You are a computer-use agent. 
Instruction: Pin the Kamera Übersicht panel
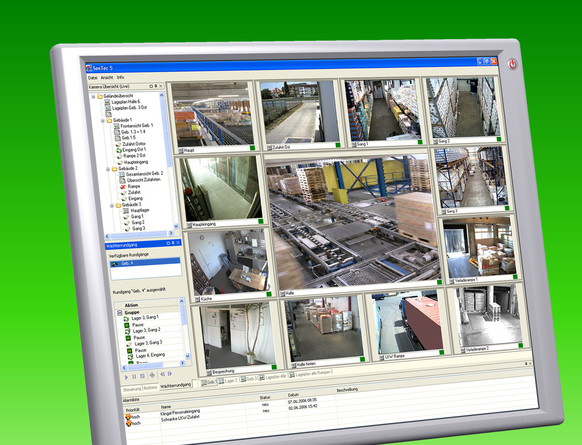tap(155, 86)
